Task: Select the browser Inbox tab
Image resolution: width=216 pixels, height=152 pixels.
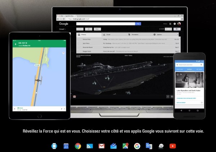Action: (x=67, y=16)
